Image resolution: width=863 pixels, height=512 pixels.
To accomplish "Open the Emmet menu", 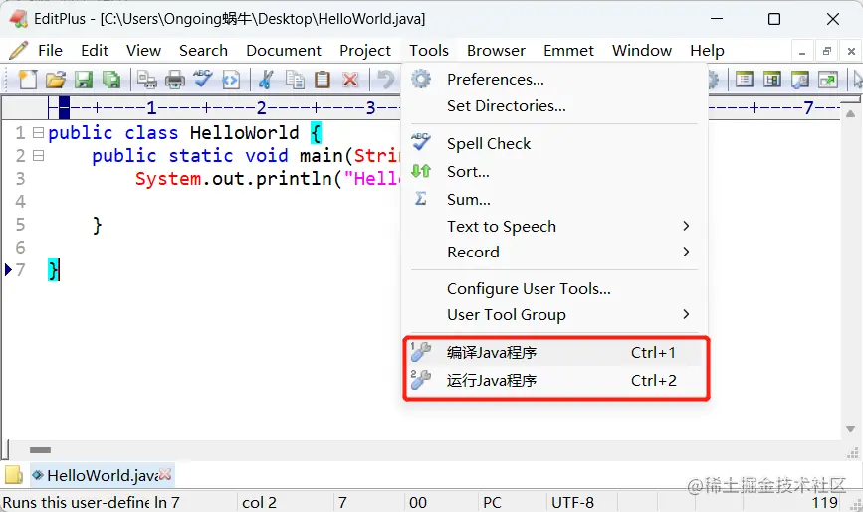I will tap(568, 51).
